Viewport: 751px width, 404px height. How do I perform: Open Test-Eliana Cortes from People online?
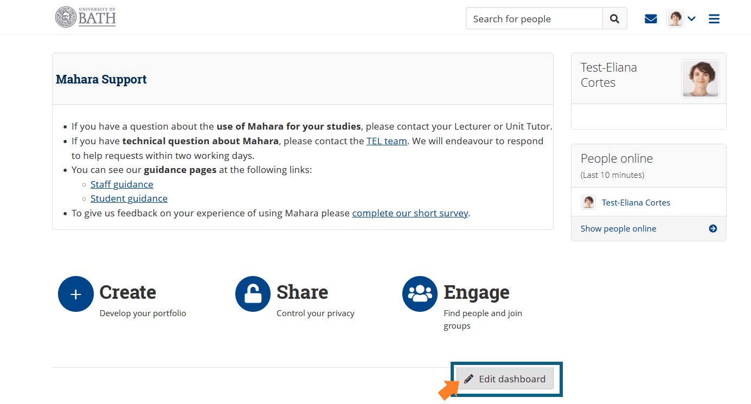tap(636, 202)
